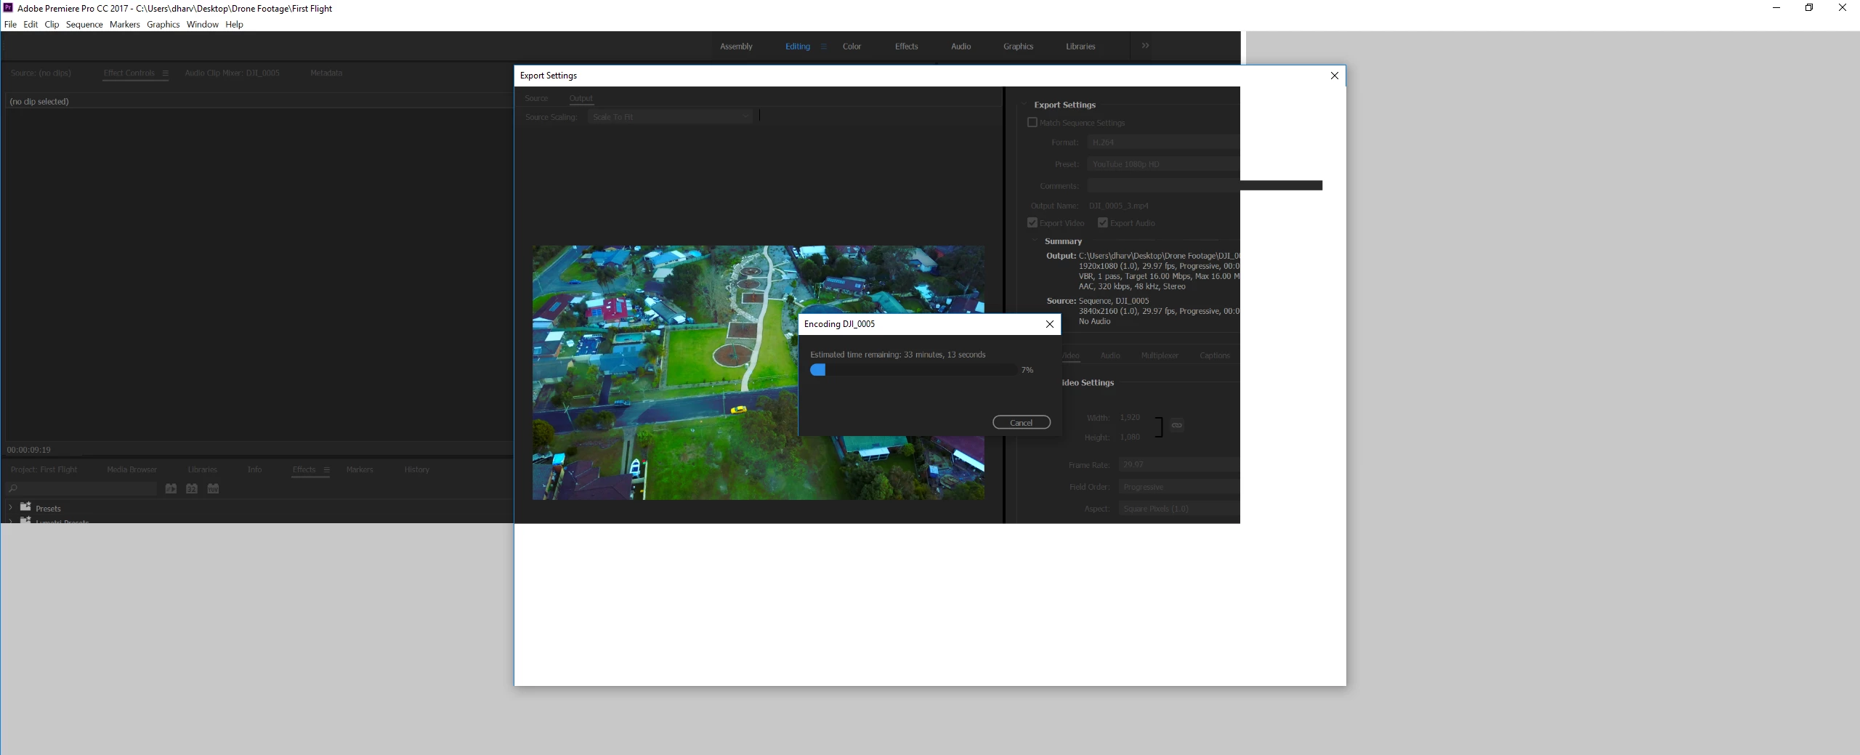Switch to the Multiplexer tab
This screenshot has width=1860, height=755.
pos(1159,355)
